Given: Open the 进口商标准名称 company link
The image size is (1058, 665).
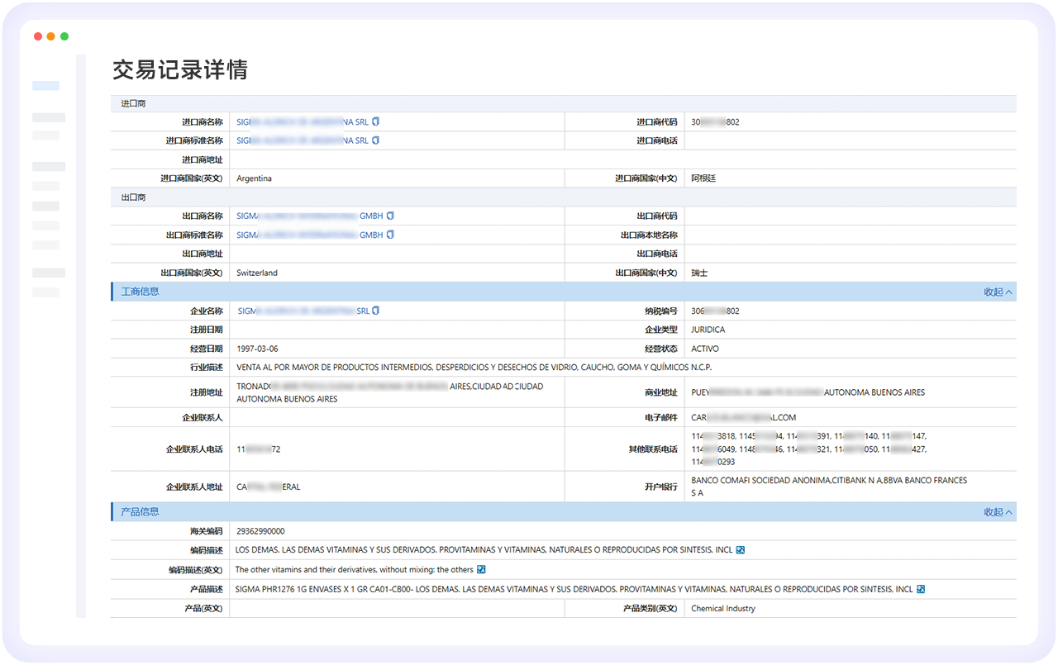Looking at the screenshot, I should click(302, 141).
